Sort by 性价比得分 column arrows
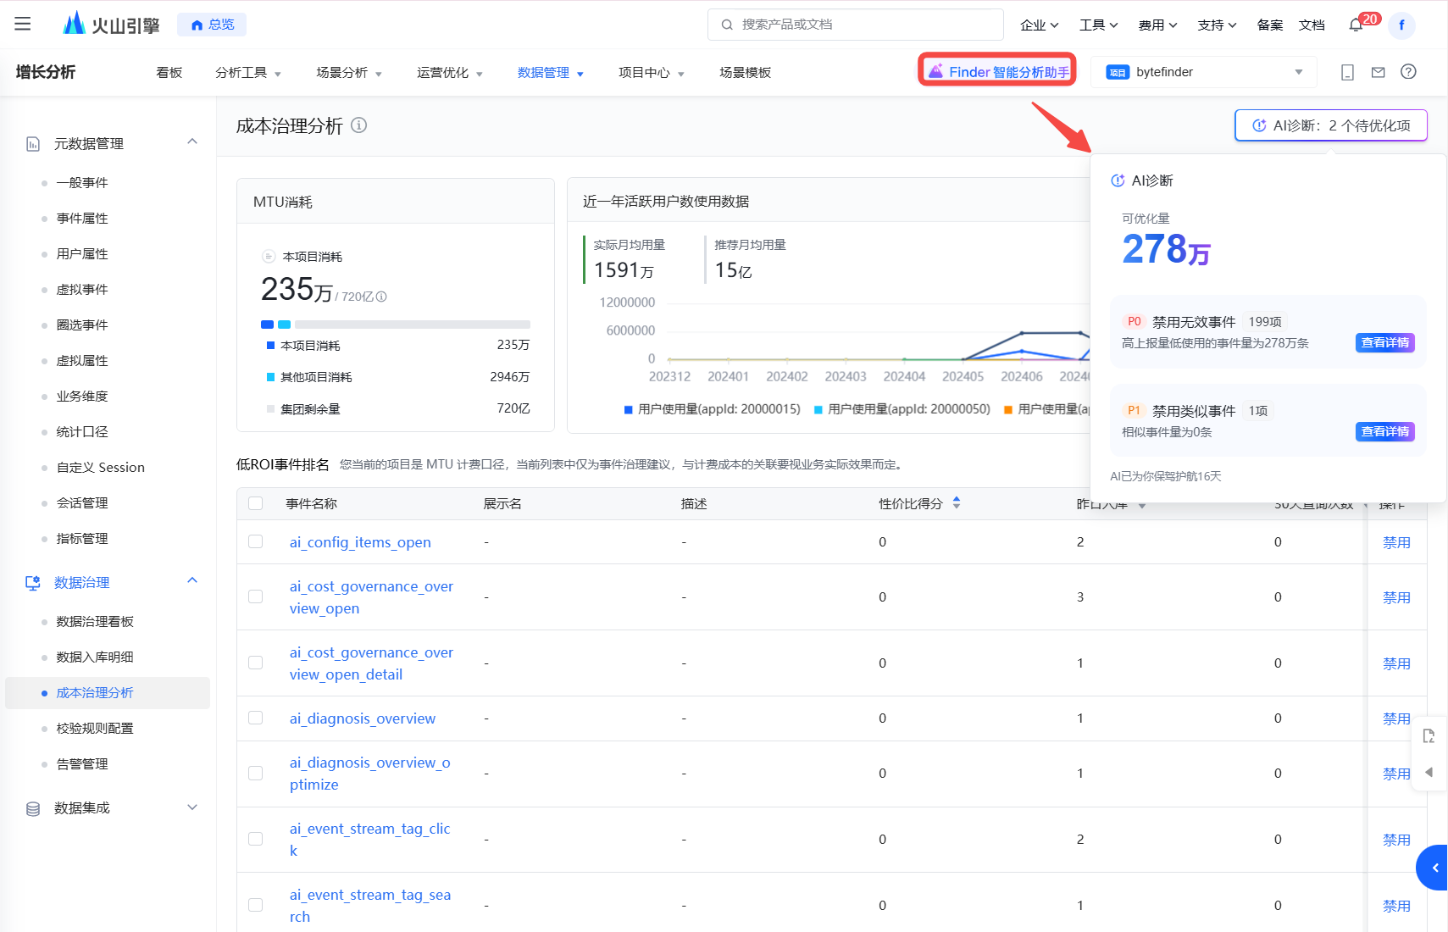 click(x=957, y=503)
